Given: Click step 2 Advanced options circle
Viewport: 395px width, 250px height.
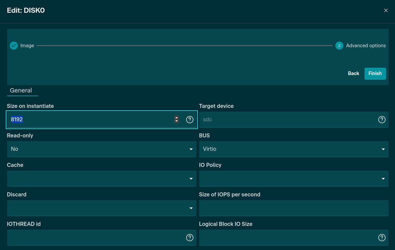Looking at the screenshot, I should (x=339, y=46).
